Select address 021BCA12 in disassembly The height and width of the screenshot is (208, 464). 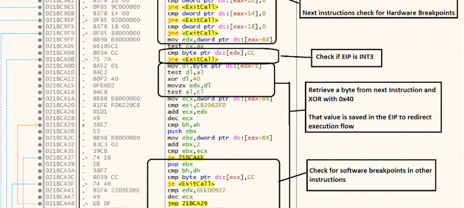click(59, 78)
